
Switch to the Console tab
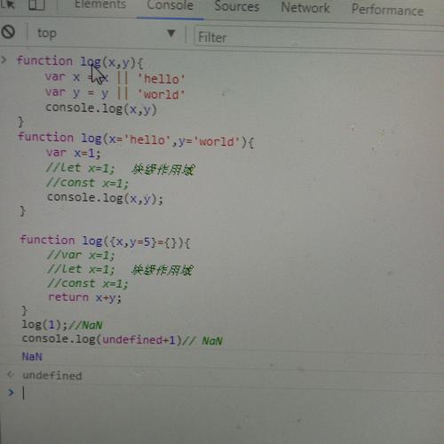(170, 5)
